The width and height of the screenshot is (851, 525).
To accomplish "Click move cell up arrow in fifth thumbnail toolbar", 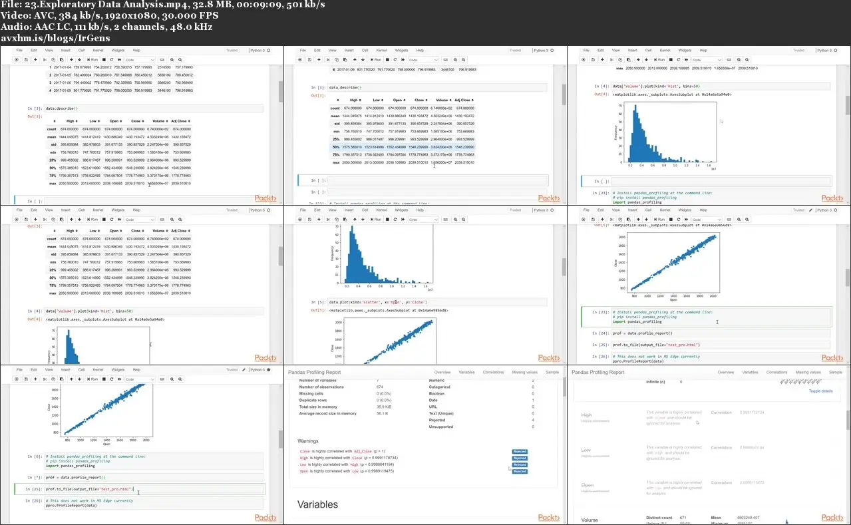I will pos(355,219).
